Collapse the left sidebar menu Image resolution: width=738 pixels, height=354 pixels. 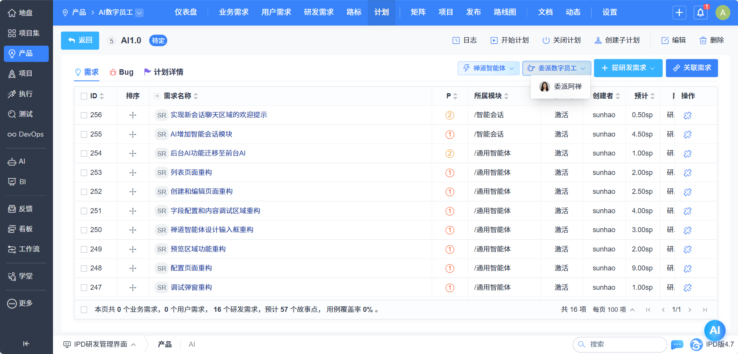pos(26,344)
